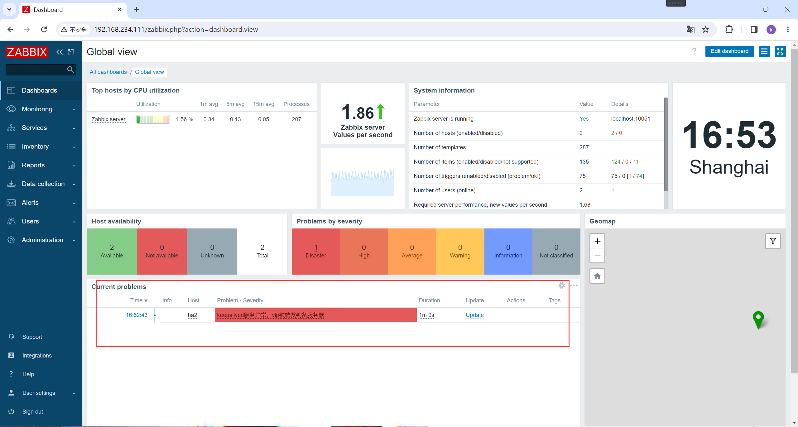Image resolution: width=798 pixels, height=427 pixels.
Task: Open the Zabbix server host link
Action: [108, 119]
